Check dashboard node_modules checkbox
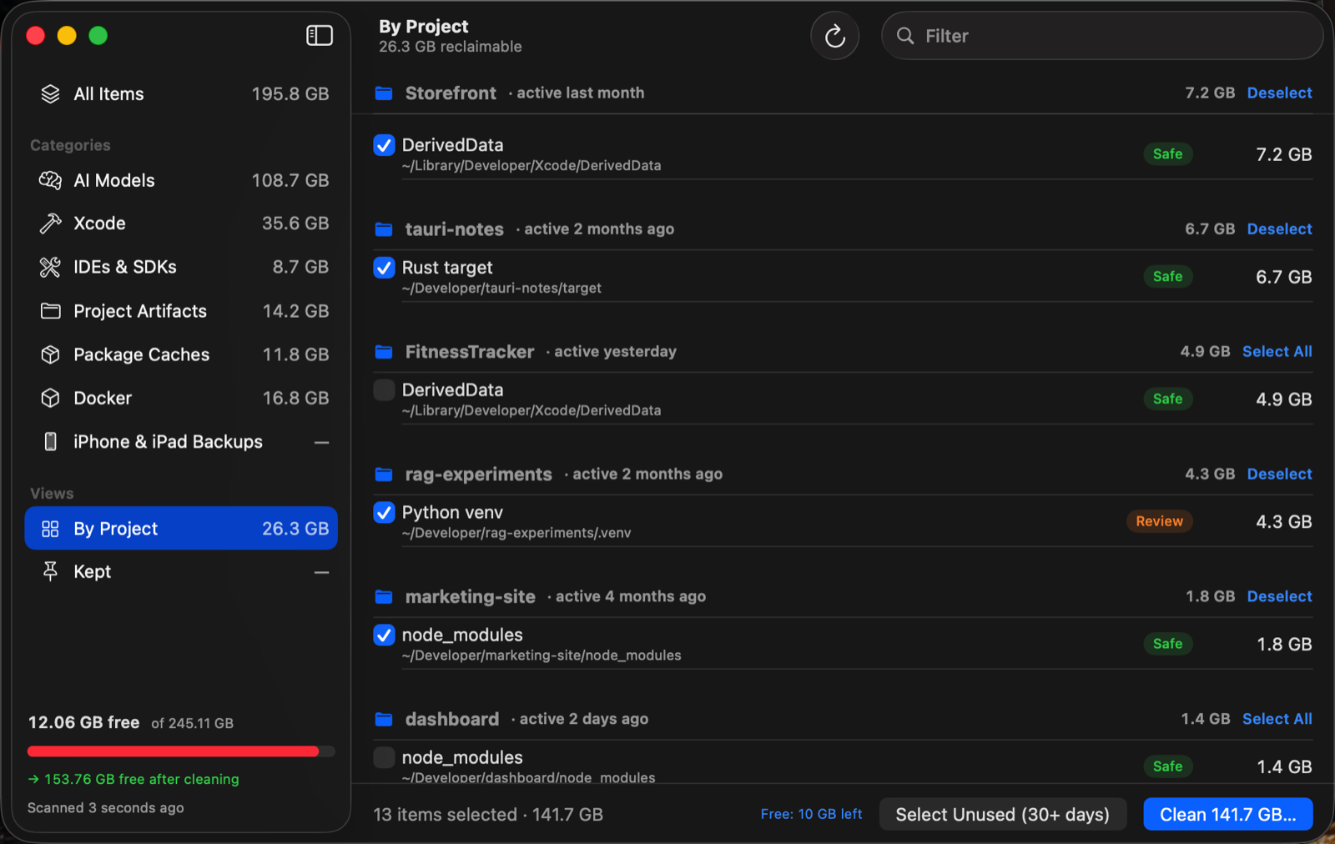Image resolution: width=1335 pixels, height=844 pixels. pos(384,757)
